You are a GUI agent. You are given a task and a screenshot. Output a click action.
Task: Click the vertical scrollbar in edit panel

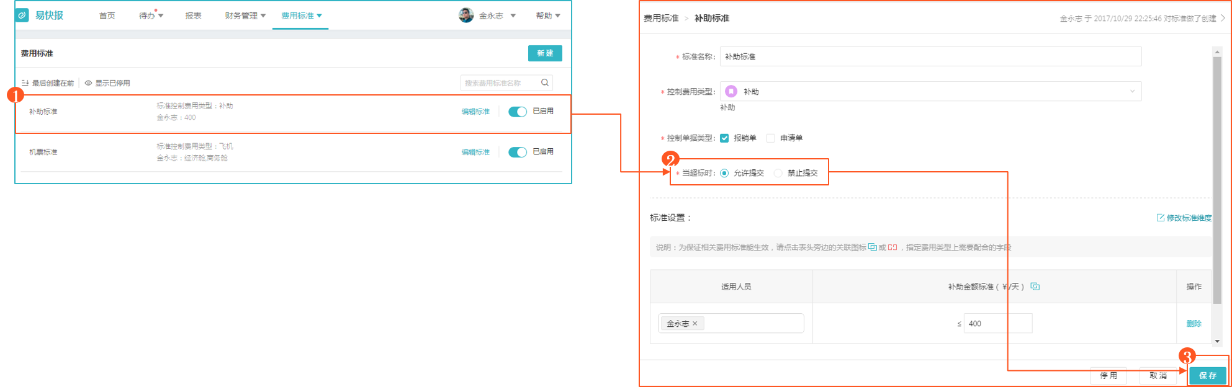click(1217, 180)
